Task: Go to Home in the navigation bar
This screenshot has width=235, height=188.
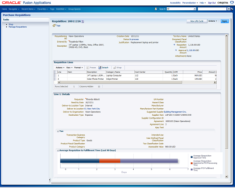Action: coord(4,9)
